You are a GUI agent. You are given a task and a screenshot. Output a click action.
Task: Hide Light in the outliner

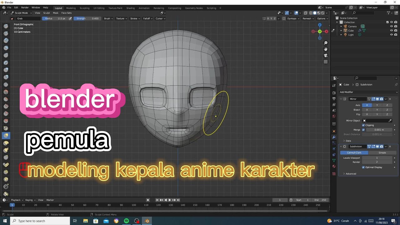pyautogui.click(x=391, y=35)
